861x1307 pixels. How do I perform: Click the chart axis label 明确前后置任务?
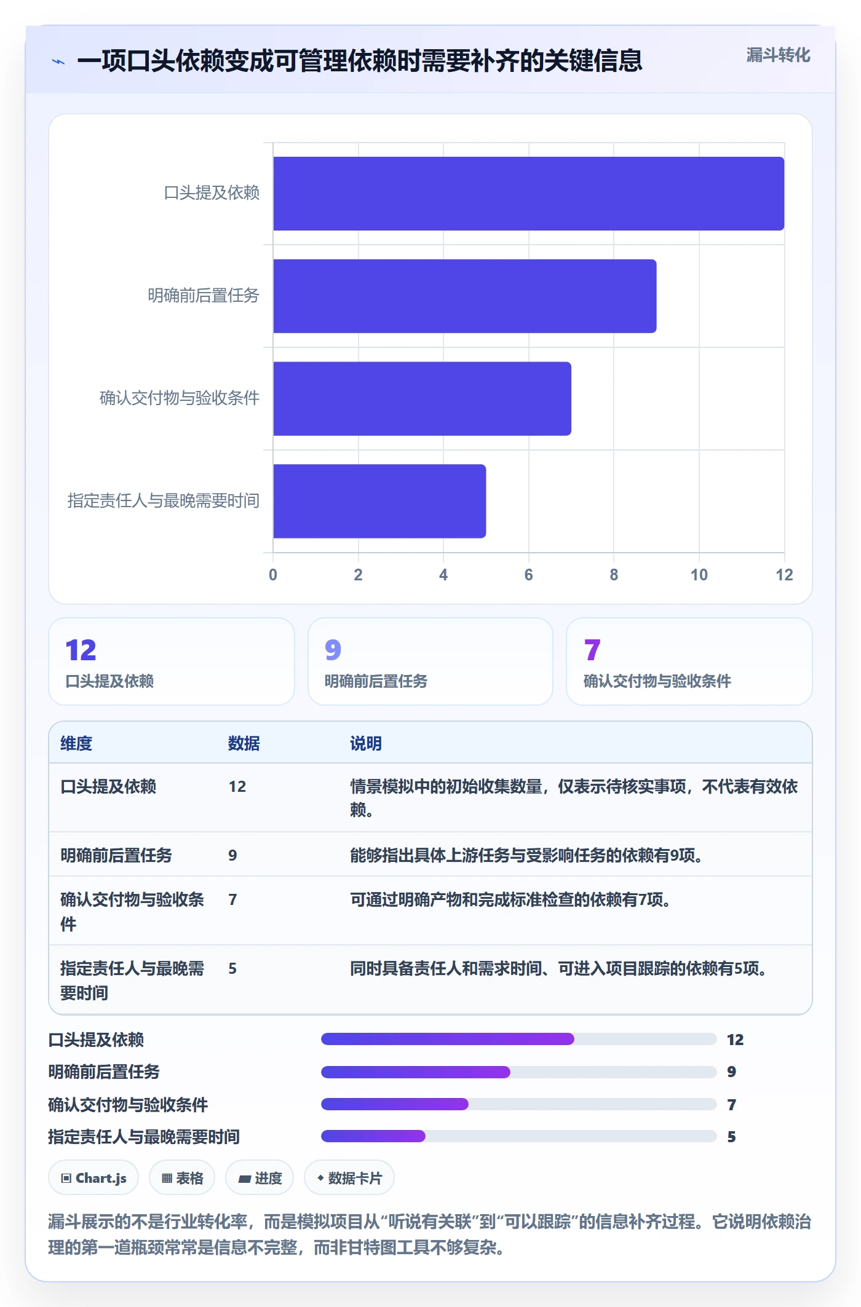coord(204,296)
